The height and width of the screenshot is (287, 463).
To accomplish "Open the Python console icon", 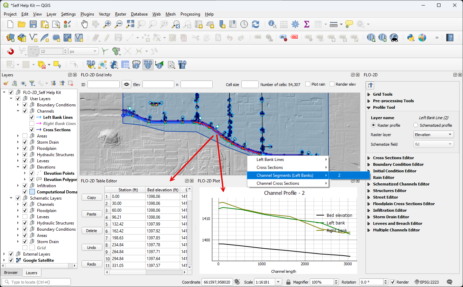I will point(411,38).
